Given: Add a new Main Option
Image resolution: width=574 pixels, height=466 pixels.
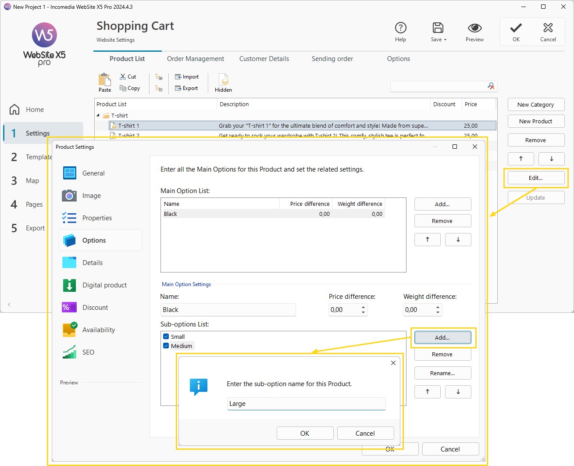Looking at the screenshot, I should 442,204.
